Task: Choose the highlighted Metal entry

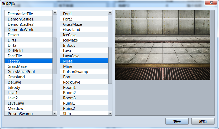Action: 84,61
